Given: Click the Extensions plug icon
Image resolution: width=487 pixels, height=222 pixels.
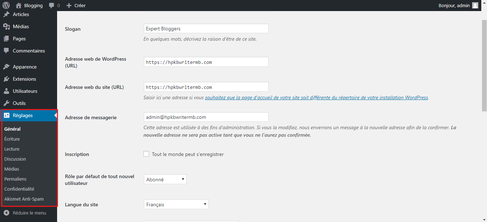Looking at the screenshot, I should tap(6, 79).
